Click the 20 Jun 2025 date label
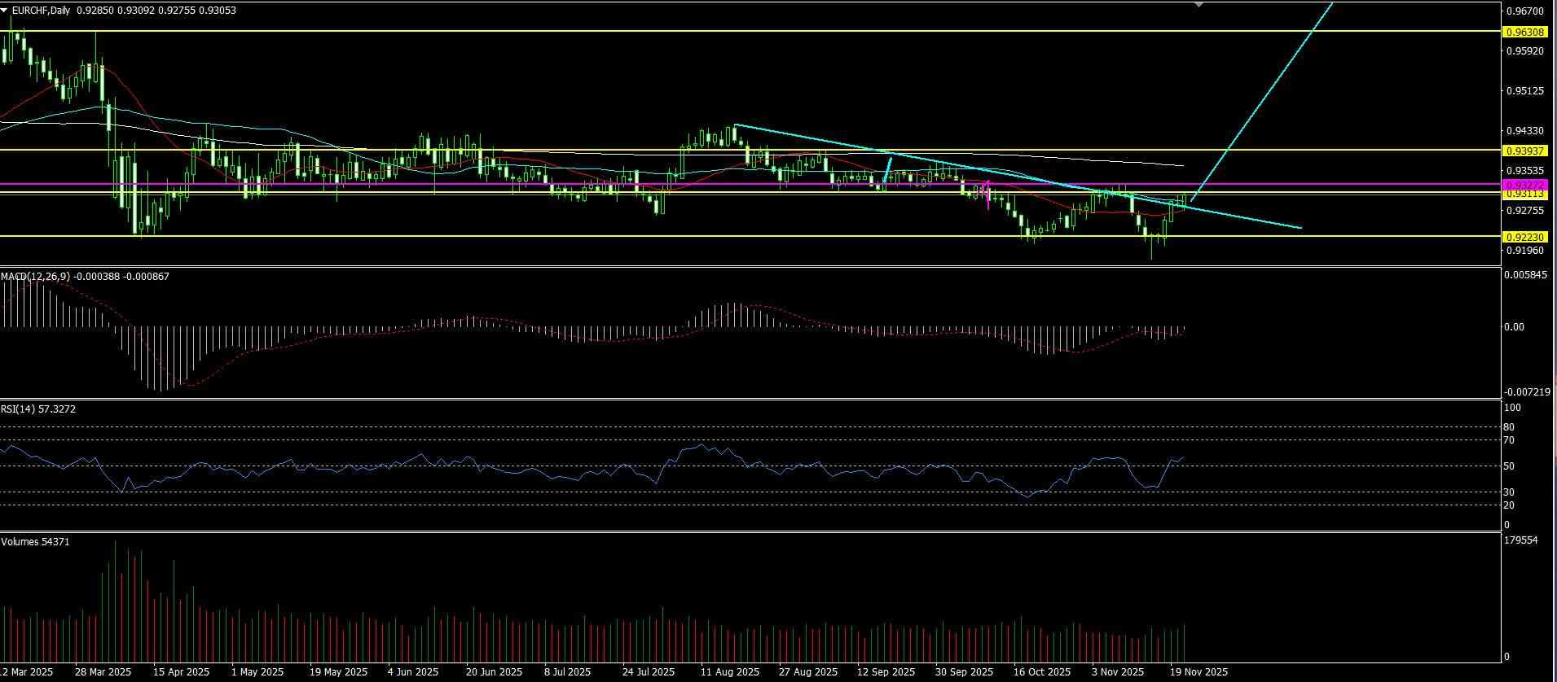This screenshot has width=1557, height=682. point(494,672)
